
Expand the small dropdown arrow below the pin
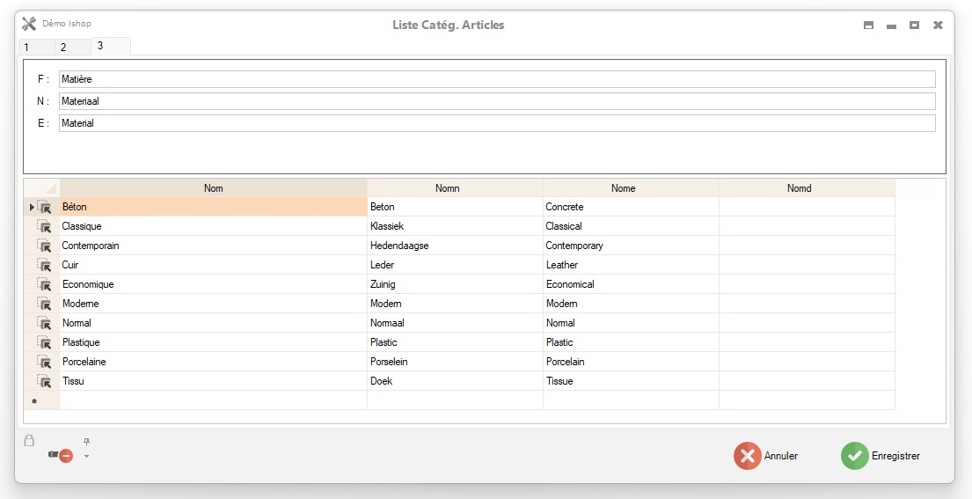coord(86,456)
